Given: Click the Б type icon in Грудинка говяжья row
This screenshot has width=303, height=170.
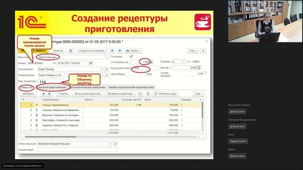Looking at the screenshot, I should click(x=36, y=125).
